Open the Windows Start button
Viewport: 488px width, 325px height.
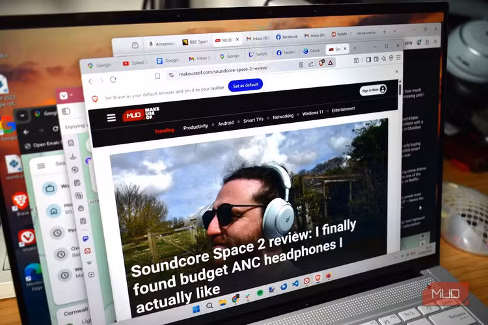click(x=197, y=309)
